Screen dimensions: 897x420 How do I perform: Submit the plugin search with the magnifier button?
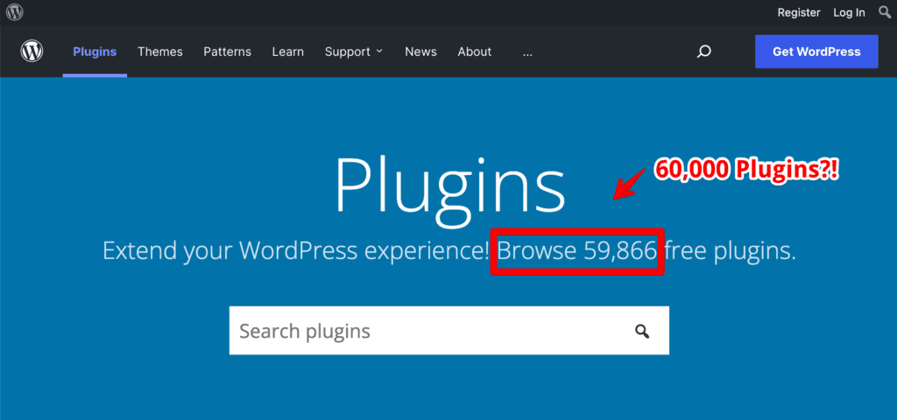(642, 331)
